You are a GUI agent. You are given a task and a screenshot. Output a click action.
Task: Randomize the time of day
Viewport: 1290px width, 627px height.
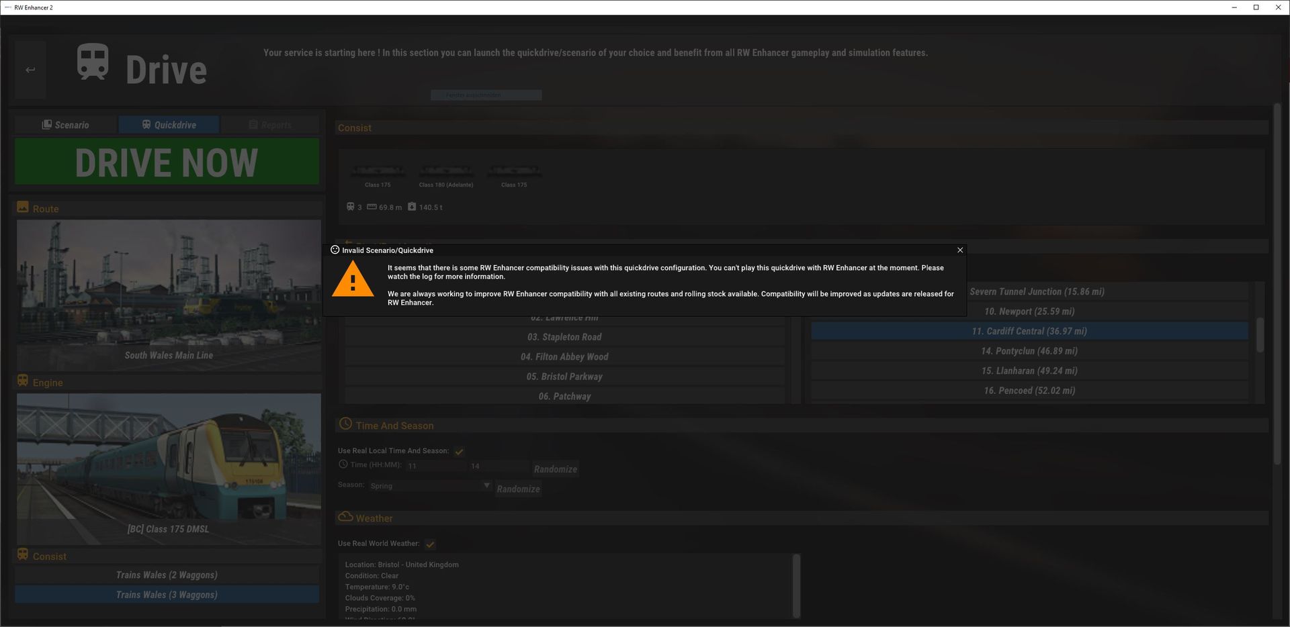click(x=556, y=469)
